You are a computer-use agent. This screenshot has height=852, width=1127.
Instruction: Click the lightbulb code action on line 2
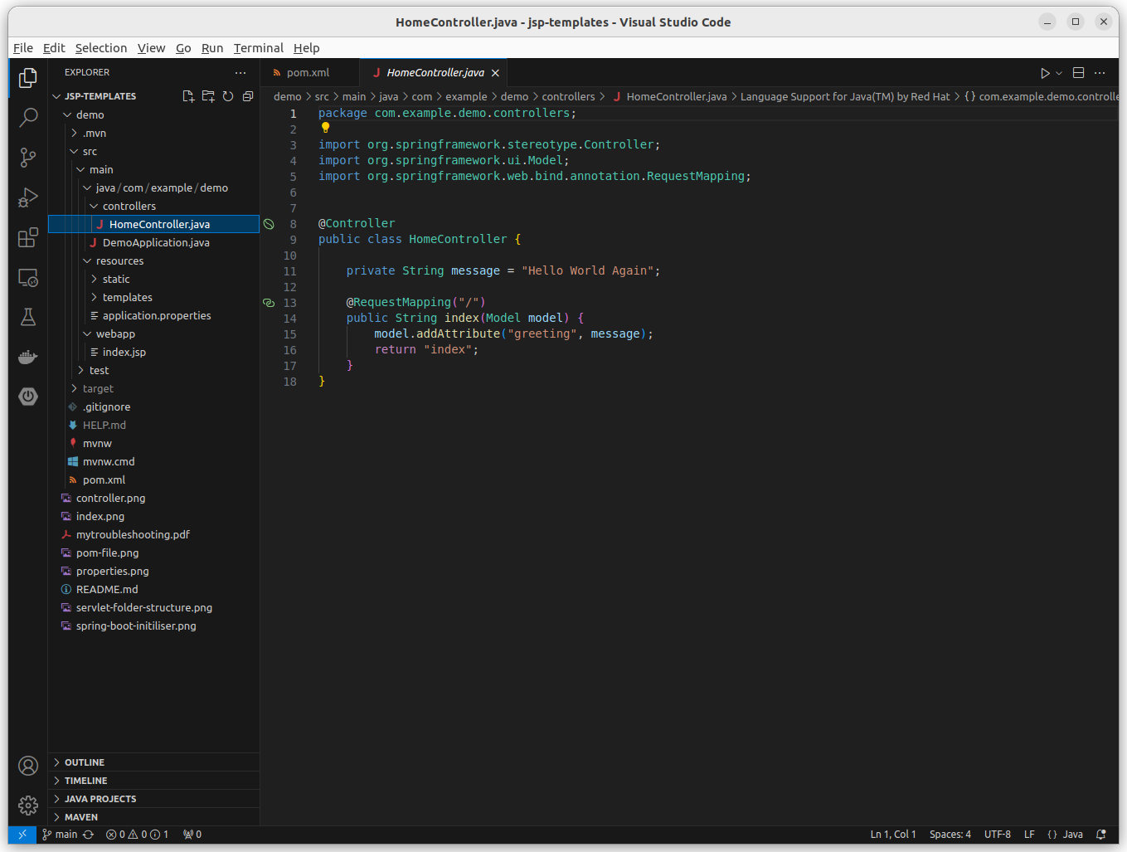tap(325, 128)
